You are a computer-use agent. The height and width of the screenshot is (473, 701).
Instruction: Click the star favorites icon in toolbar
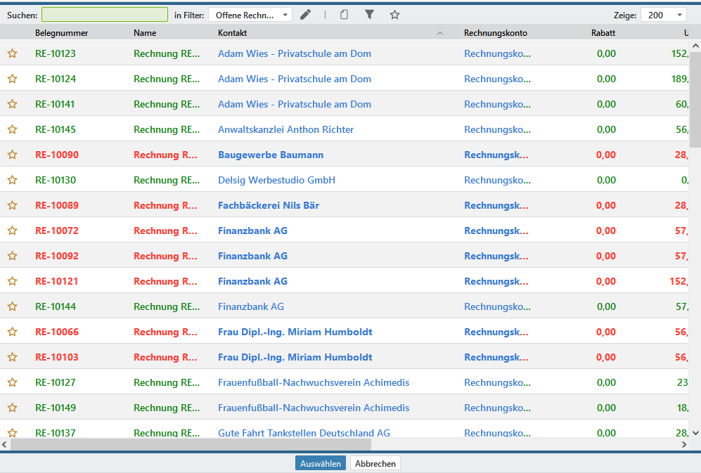394,15
